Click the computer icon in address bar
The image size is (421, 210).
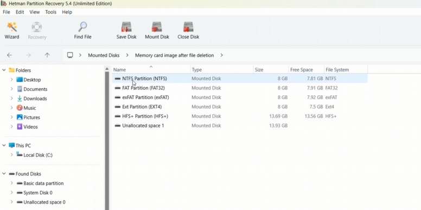70,55
